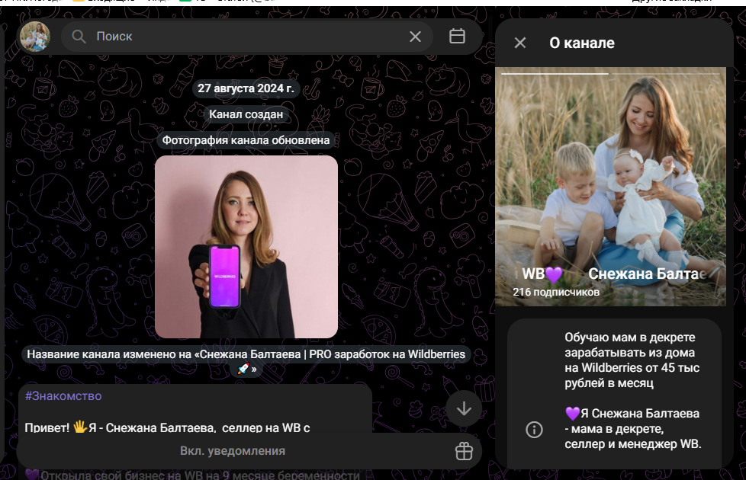Turn on notifications via Вкл. уведомления
Viewport: 746px width, 480px height.
tap(232, 451)
